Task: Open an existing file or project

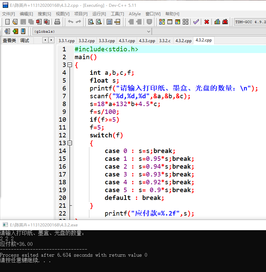Action: (x=15, y=22)
